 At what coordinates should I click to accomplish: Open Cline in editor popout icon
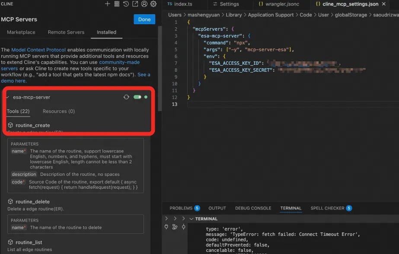point(135,4)
